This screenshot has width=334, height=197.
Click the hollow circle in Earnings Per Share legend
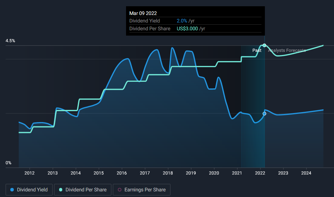[119, 190]
